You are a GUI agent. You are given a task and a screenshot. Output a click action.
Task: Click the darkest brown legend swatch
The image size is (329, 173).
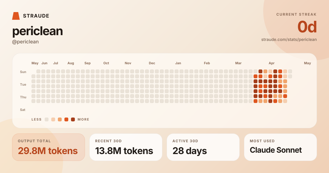click(73, 119)
